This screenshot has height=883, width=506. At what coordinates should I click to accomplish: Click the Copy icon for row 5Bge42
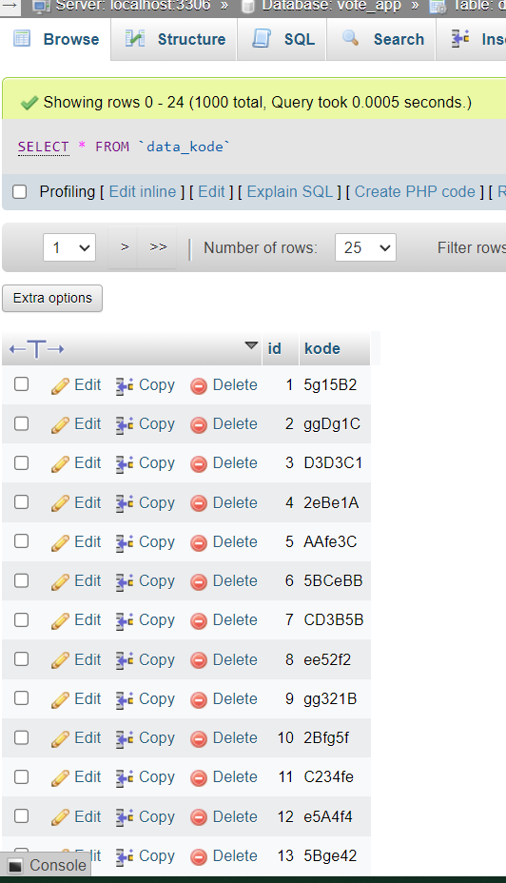point(125,856)
